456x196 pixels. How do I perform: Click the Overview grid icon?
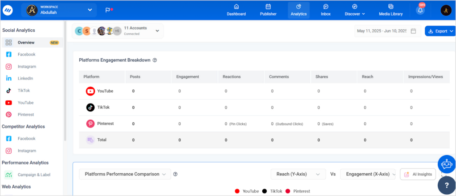(9, 43)
